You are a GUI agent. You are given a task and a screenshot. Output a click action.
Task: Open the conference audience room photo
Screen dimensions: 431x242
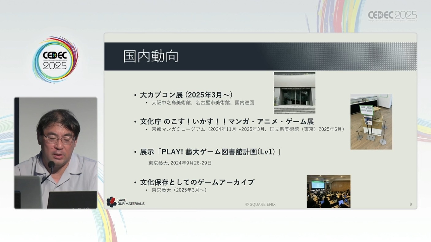[328, 191]
